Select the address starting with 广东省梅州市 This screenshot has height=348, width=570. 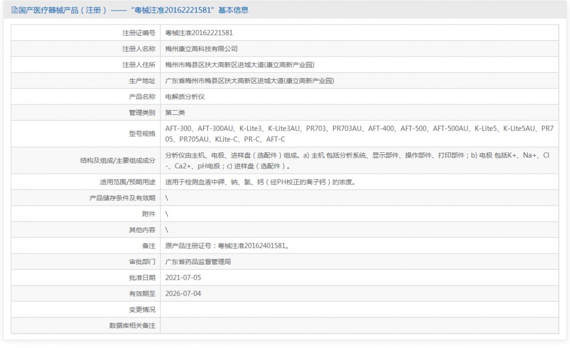click(250, 81)
